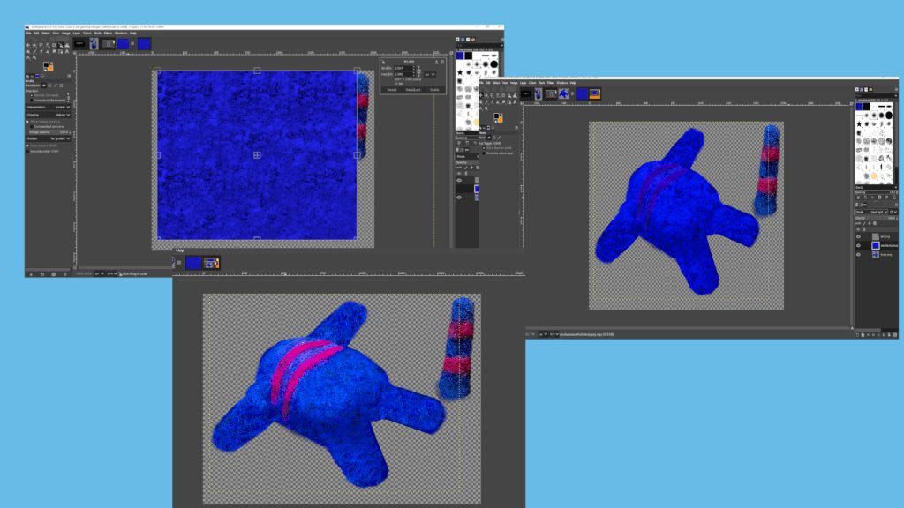Hide body.png layer in right window
This screenshot has height=508, width=904.
[x=858, y=255]
